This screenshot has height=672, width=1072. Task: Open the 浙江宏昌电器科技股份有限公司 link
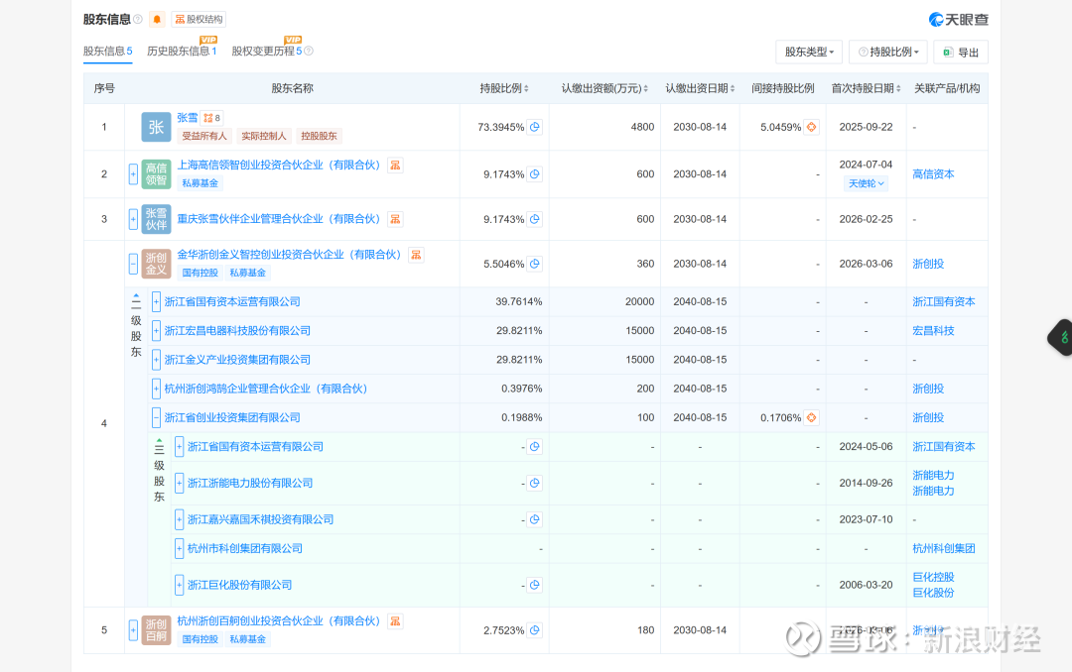click(237, 331)
